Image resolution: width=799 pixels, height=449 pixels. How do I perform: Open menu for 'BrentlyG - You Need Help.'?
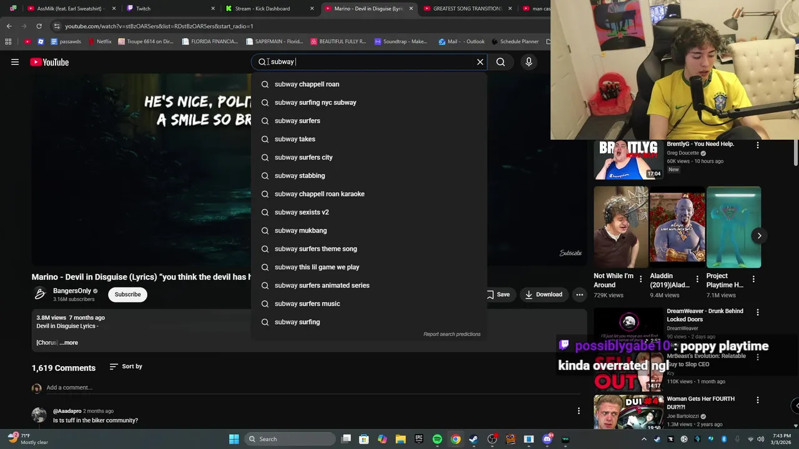tap(758, 145)
